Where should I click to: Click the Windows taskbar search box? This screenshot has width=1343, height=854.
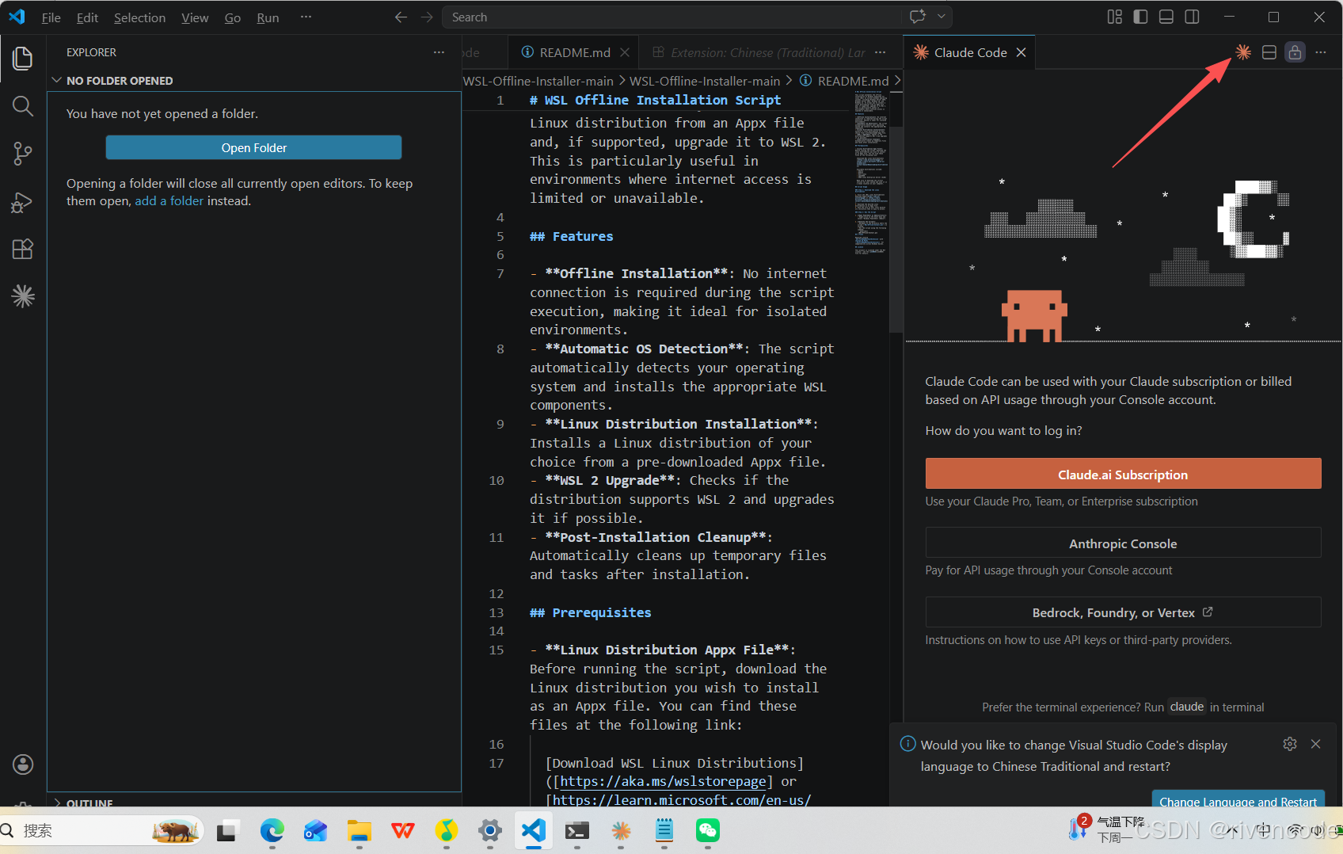coord(101,830)
